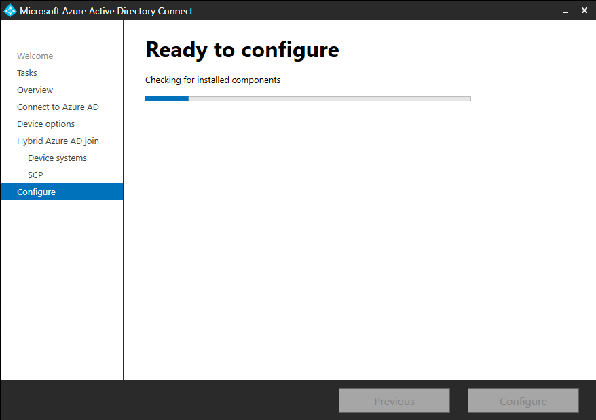596x420 pixels.
Task: Click the Azure AD Connect logo icon
Action: point(10,11)
